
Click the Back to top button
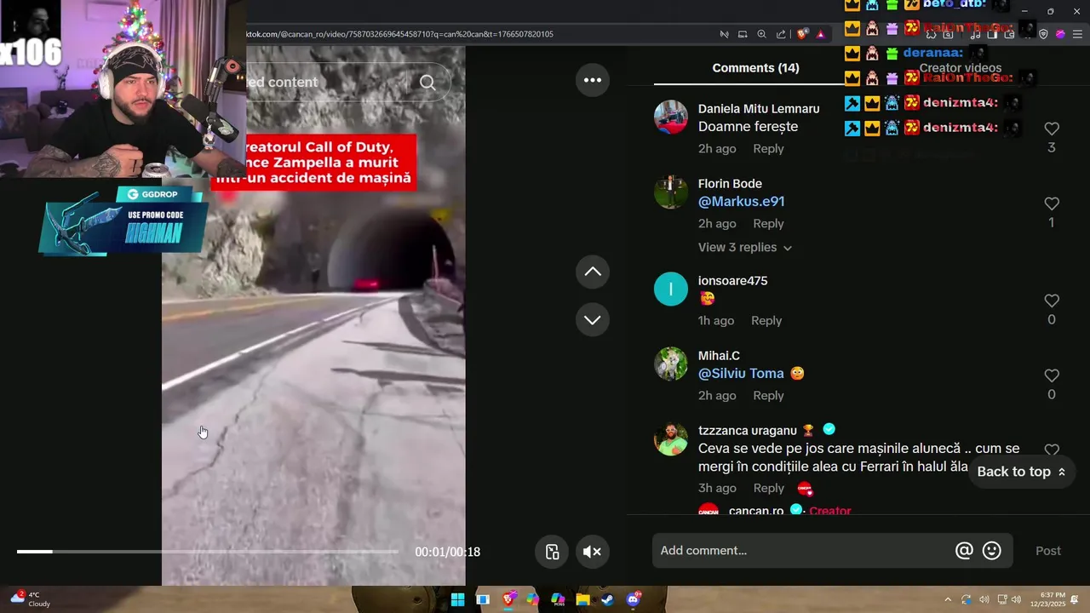point(1021,472)
